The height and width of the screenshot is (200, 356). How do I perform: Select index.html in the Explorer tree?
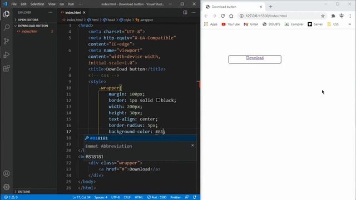coord(29,31)
